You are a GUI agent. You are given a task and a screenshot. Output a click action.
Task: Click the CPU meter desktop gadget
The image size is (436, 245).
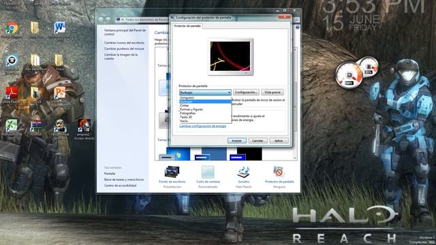point(349,76)
